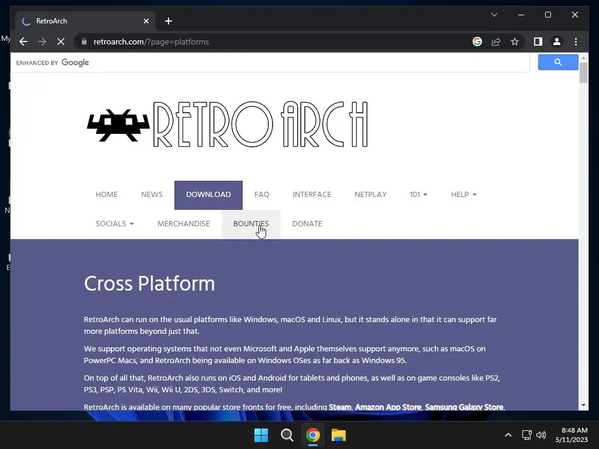Open a new browser tab
Viewport: 599px width, 449px height.
[x=168, y=21]
